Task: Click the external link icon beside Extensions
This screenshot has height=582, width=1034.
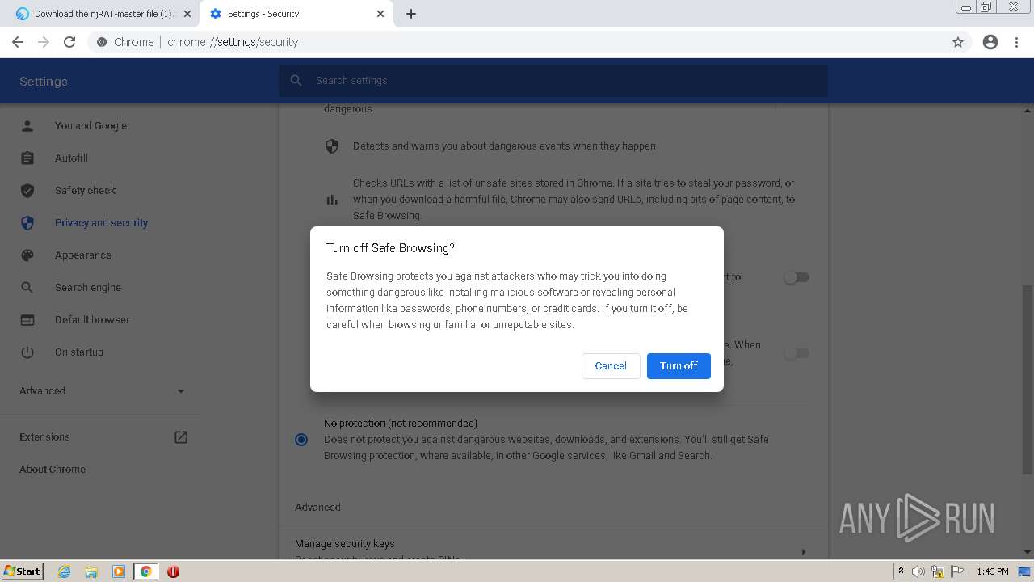Action: point(181,437)
